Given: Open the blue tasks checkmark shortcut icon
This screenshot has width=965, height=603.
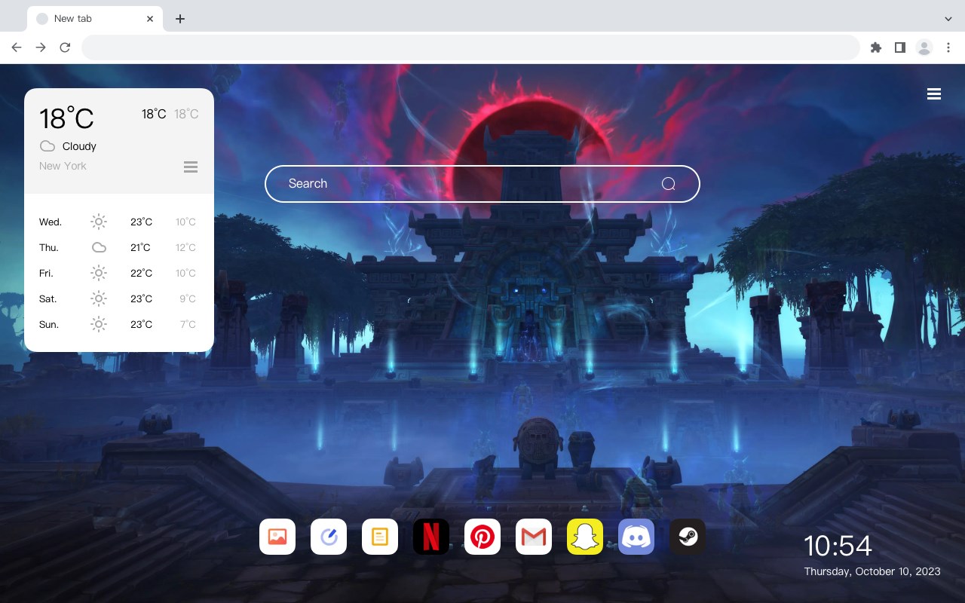Looking at the screenshot, I should tap(329, 537).
